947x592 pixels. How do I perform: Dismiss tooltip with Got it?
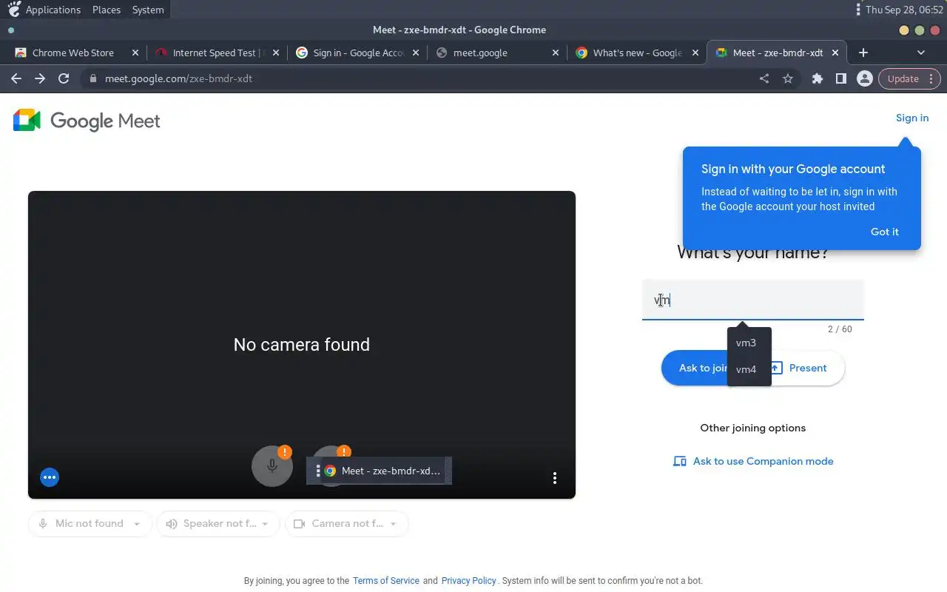click(x=884, y=232)
